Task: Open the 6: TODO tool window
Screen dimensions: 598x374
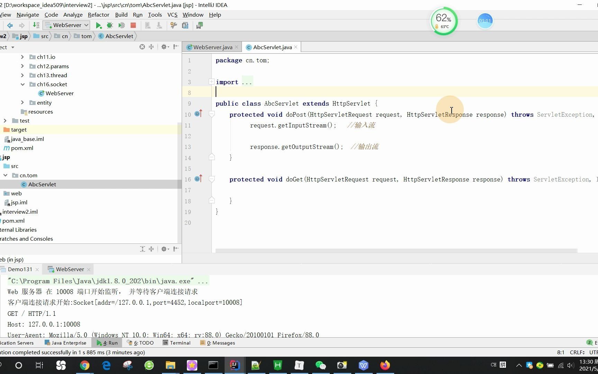Action: (x=140, y=343)
